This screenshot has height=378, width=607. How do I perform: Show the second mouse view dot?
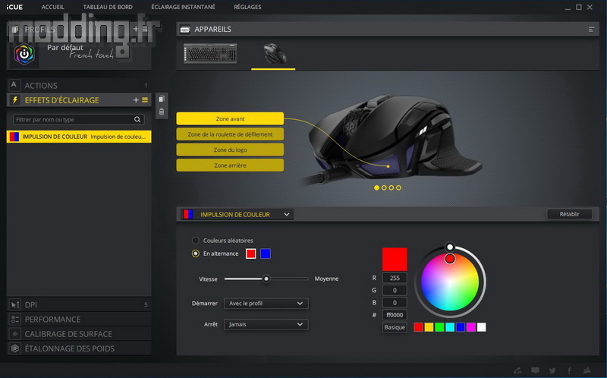[384, 187]
